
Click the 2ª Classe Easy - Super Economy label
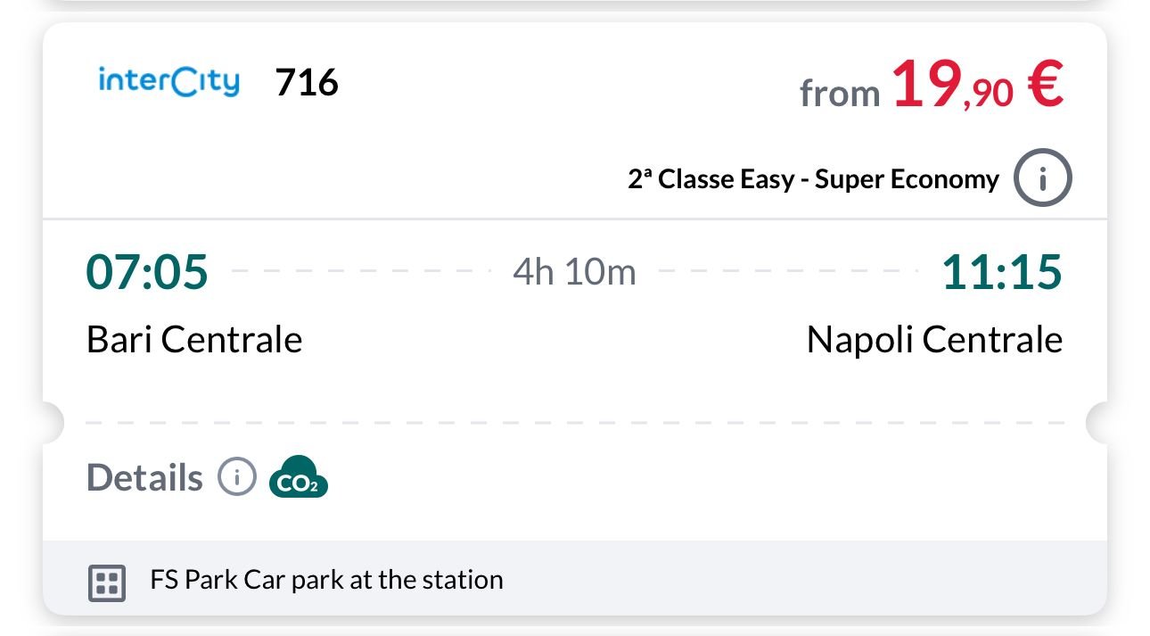[x=813, y=179]
